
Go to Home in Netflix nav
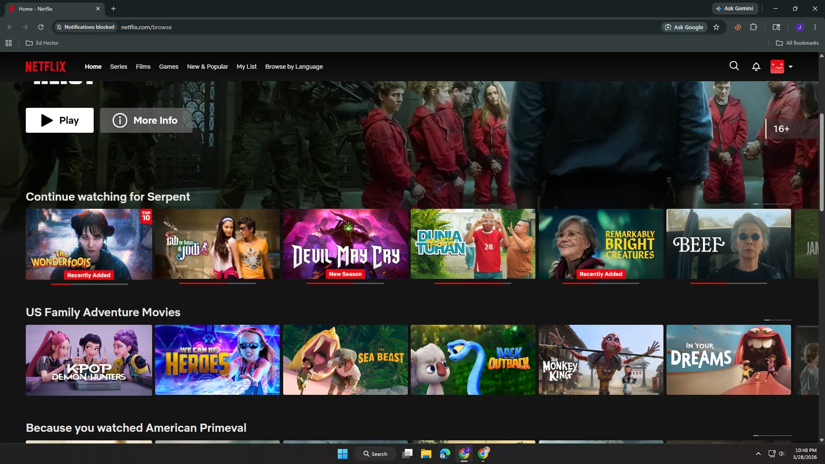(93, 67)
